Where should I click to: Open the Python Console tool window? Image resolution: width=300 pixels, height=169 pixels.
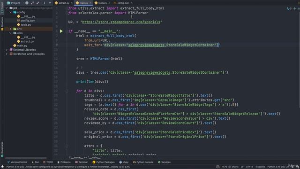[143, 162]
